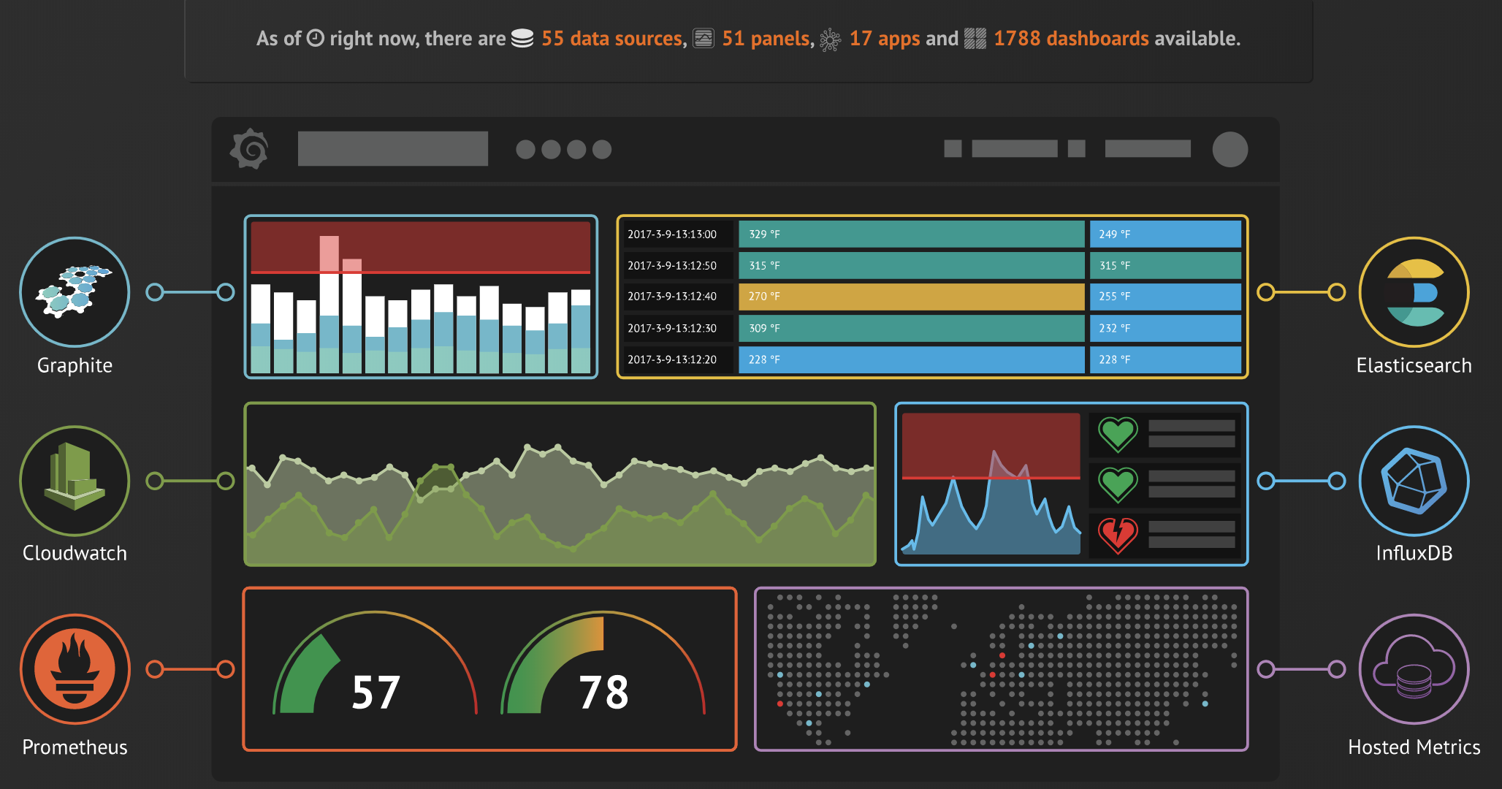This screenshot has width=1502, height=789.
Task: Click the InfluxDB polyhedron icon
Action: point(1414,480)
